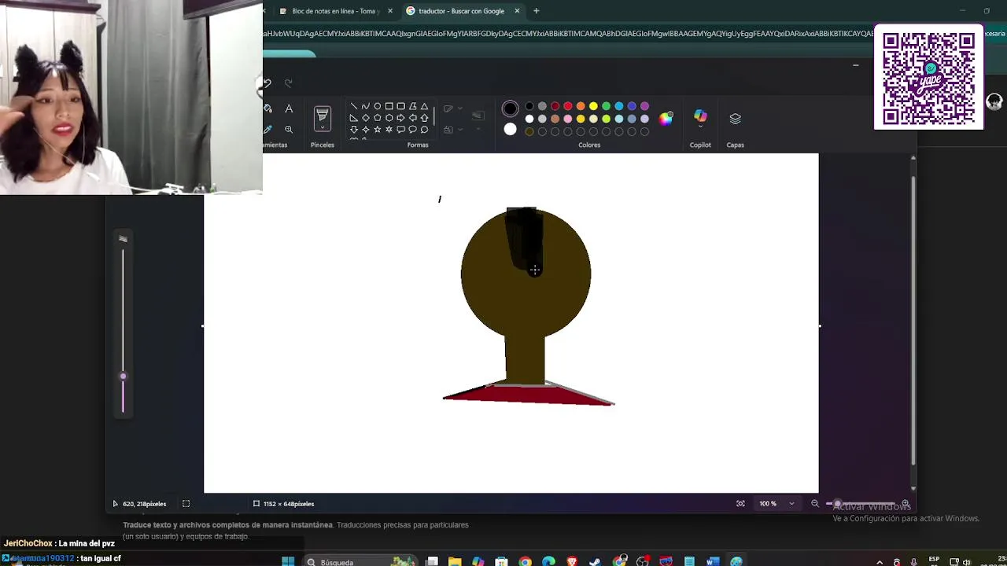
Task: Choose the Left arrow shape
Action: click(412, 118)
